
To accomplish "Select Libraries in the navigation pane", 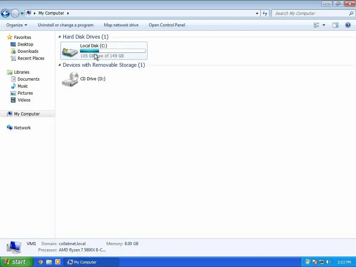I will coord(22,72).
